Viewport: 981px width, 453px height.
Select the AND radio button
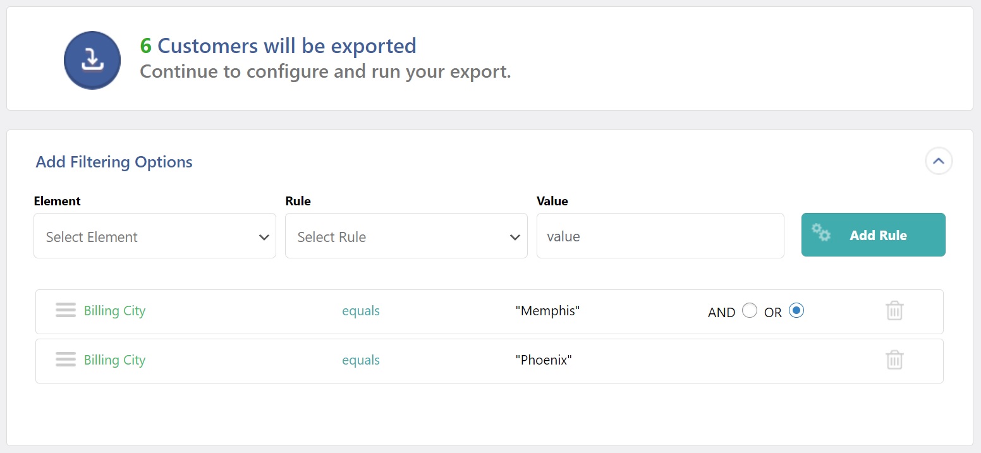point(750,311)
